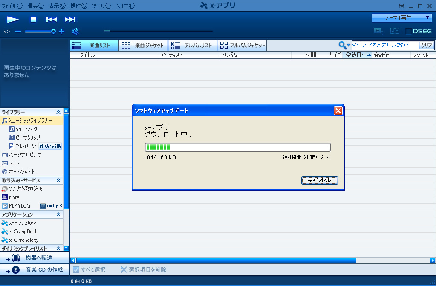Viewport: 436px width, 286px height.
Task: Open PLAYLOG service
Action: (16, 206)
